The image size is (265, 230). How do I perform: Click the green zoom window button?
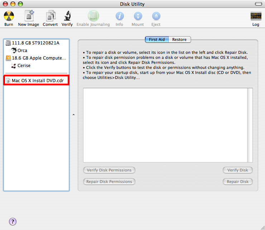[20, 4]
